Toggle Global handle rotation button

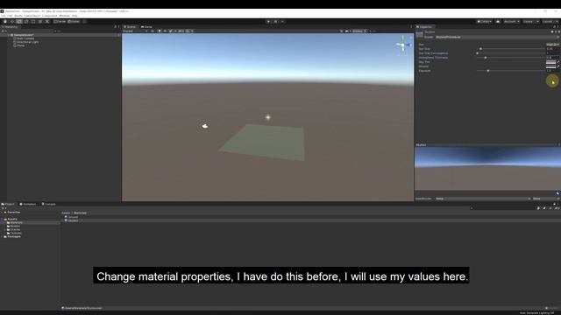pyautogui.click(x=74, y=21)
